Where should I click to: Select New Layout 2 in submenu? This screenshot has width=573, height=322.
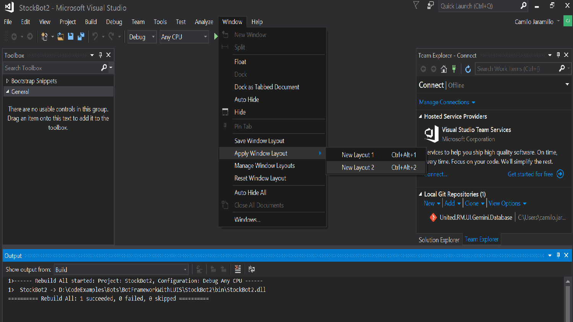(x=376, y=167)
